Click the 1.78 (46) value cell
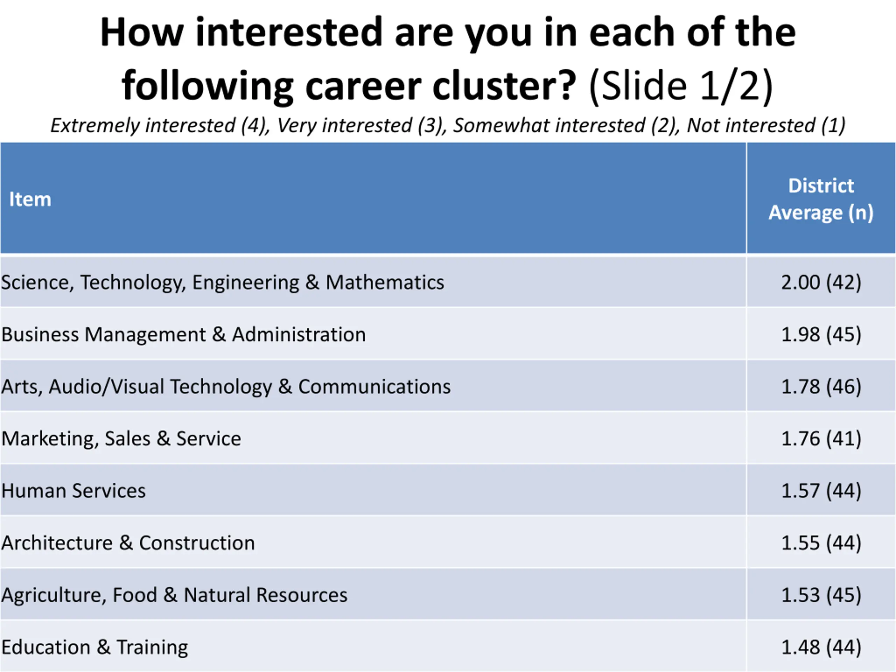 pos(821,386)
